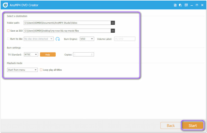Open the TV Standard NTSC dropdown

pos(31,54)
